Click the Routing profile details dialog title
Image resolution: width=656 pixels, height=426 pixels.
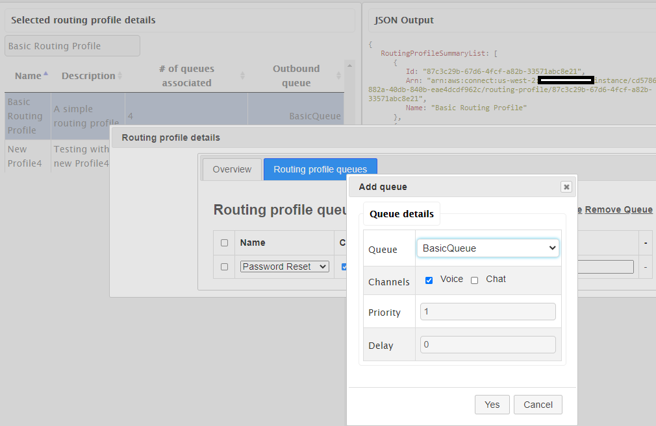tap(171, 137)
